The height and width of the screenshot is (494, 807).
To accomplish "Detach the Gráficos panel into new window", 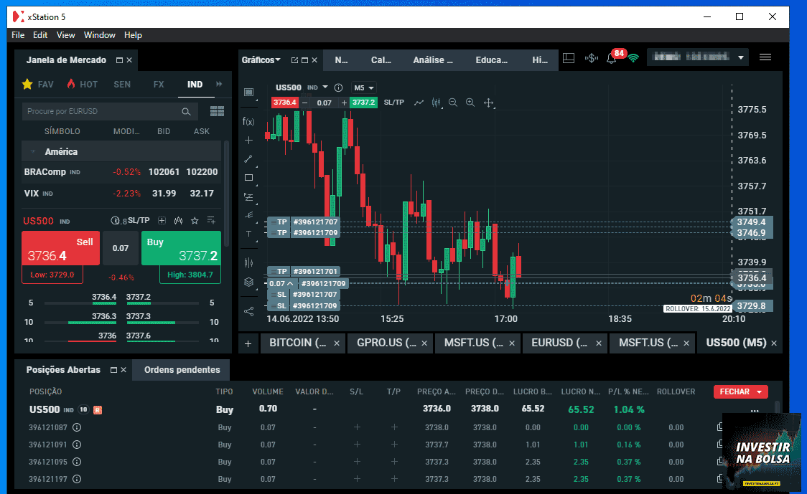I will pos(294,60).
